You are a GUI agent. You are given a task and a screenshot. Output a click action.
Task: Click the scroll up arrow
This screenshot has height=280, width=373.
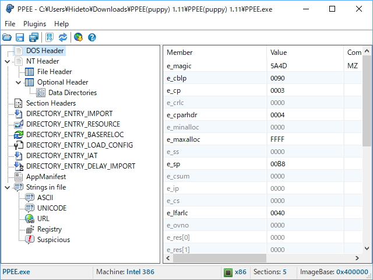[367, 51]
